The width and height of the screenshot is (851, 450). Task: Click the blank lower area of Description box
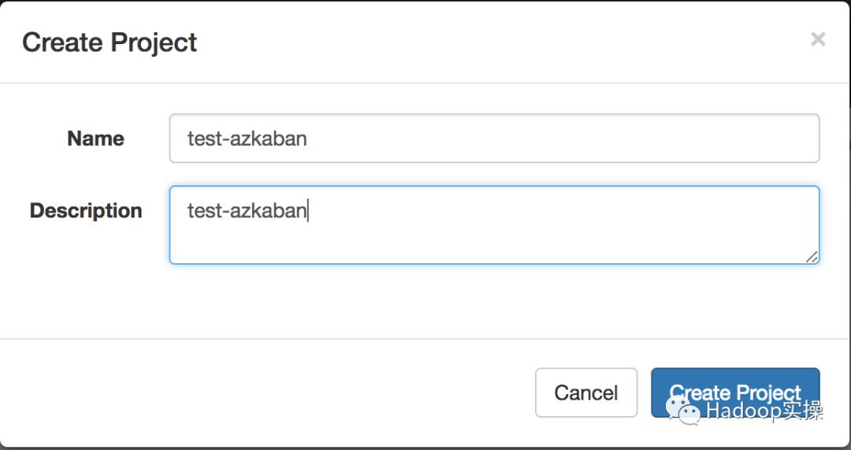489,244
